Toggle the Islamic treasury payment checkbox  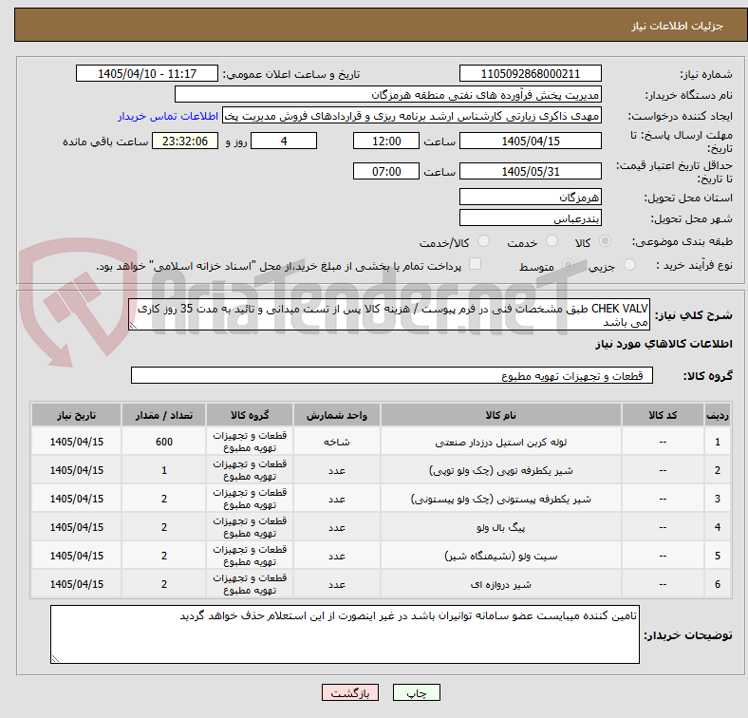coord(476,264)
